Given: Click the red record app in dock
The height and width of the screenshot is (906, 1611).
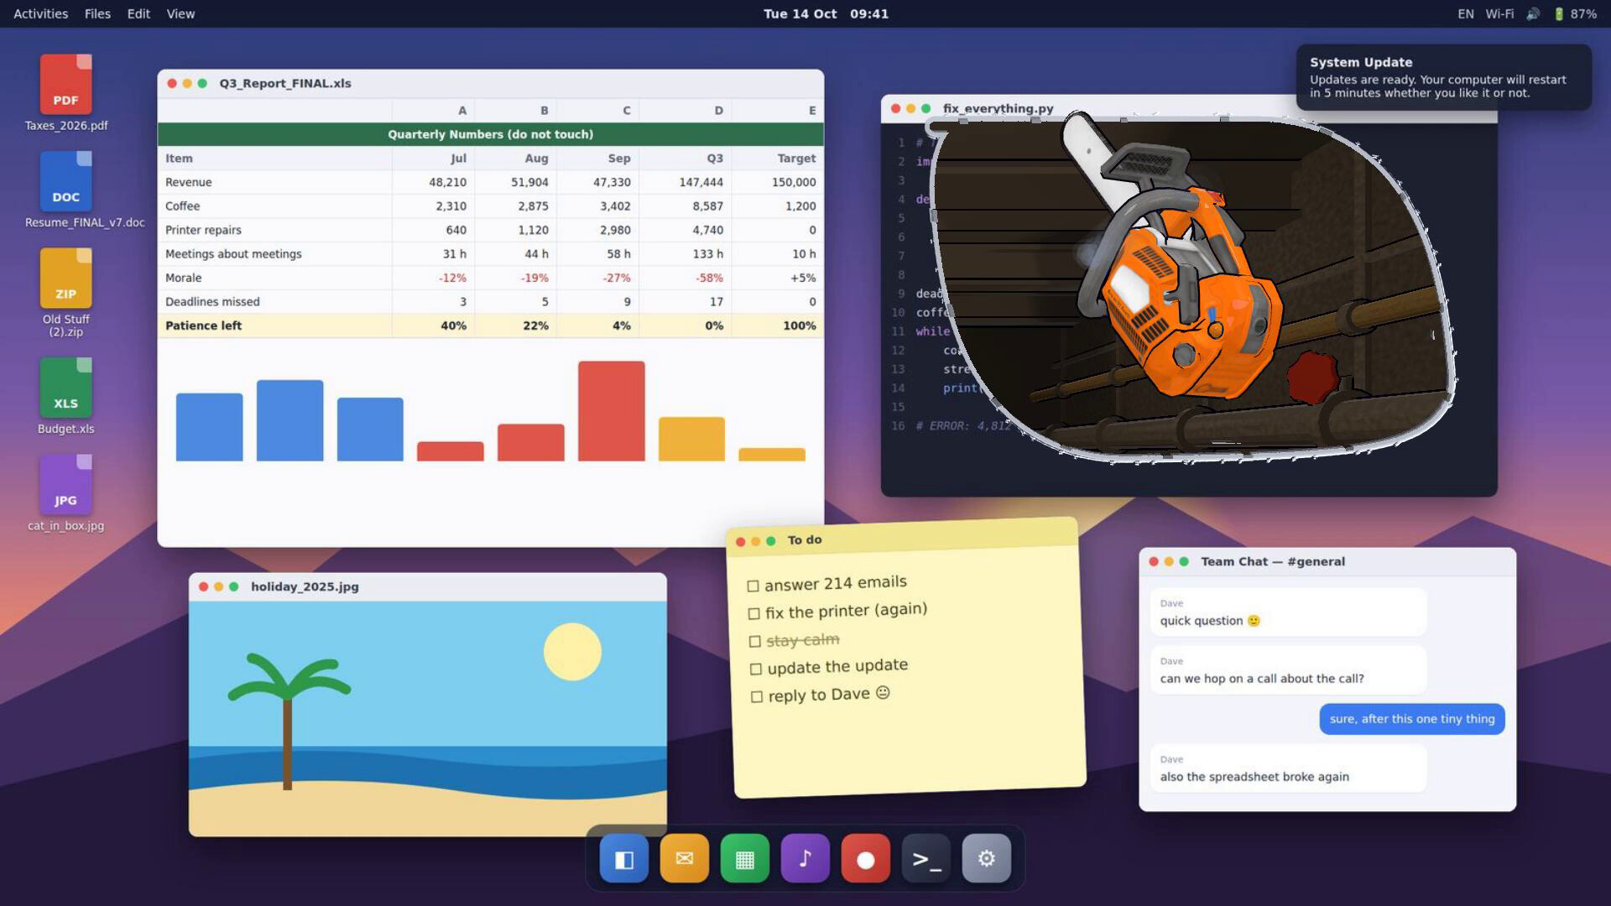Looking at the screenshot, I should point(866,858).
